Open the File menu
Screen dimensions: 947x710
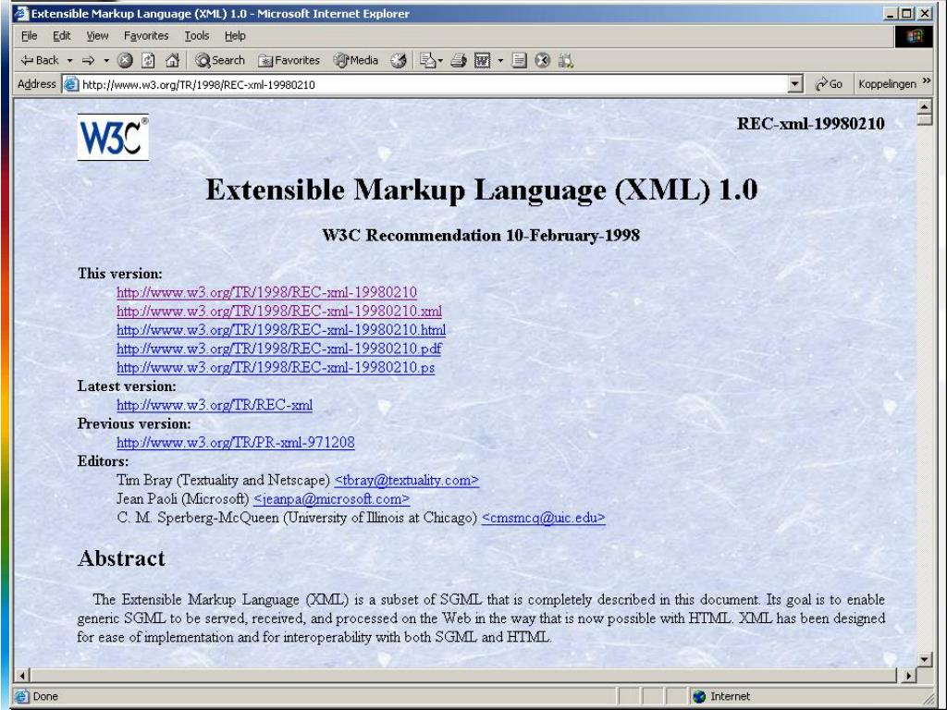(x=29, y=36)
